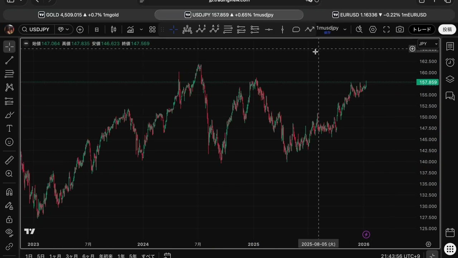The width and height of the screenshot is (458, 258).
Task: Open the alerts clock icon panel
Action: click(x=450, y=62)
